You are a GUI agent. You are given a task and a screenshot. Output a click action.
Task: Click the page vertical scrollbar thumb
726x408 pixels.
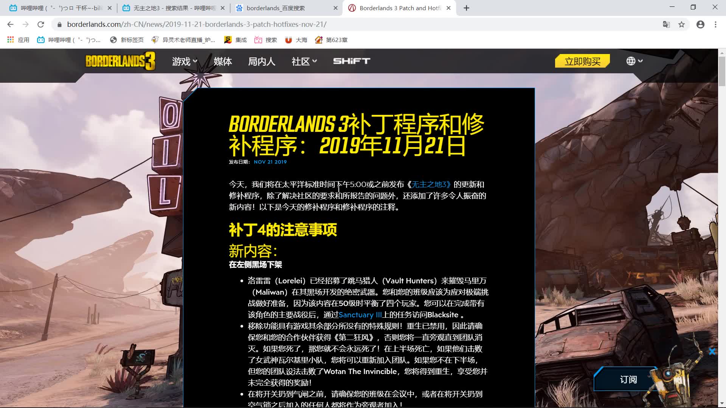(722, 72)
